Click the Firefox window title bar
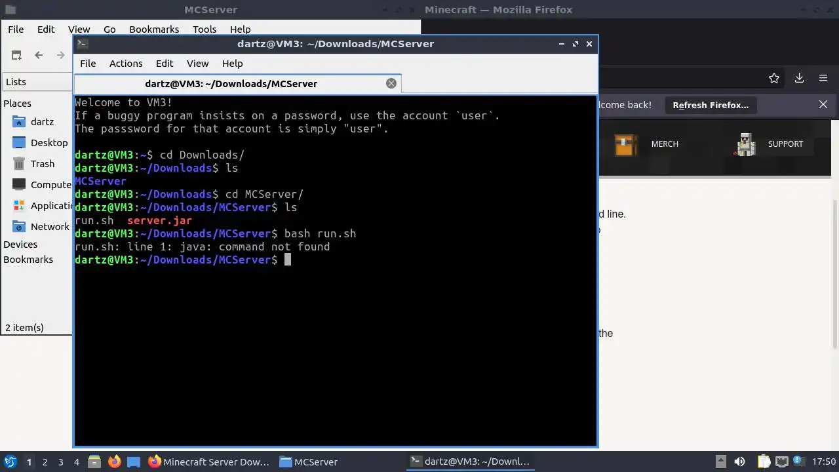 629,10
